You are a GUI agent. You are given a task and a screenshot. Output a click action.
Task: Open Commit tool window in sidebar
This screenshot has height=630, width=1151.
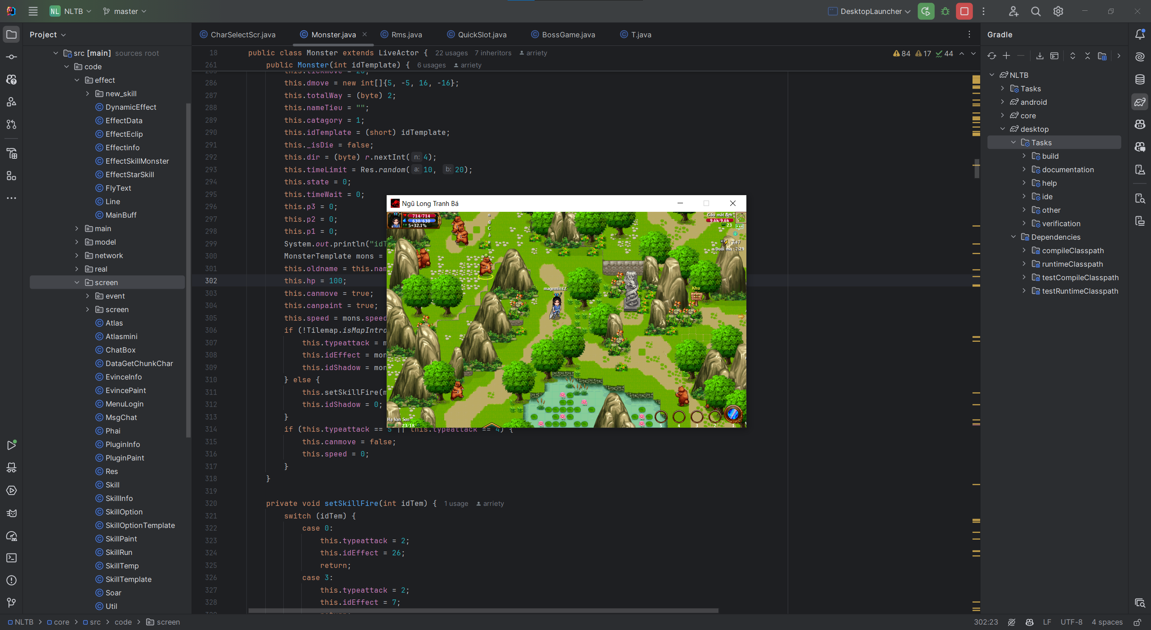12,57
